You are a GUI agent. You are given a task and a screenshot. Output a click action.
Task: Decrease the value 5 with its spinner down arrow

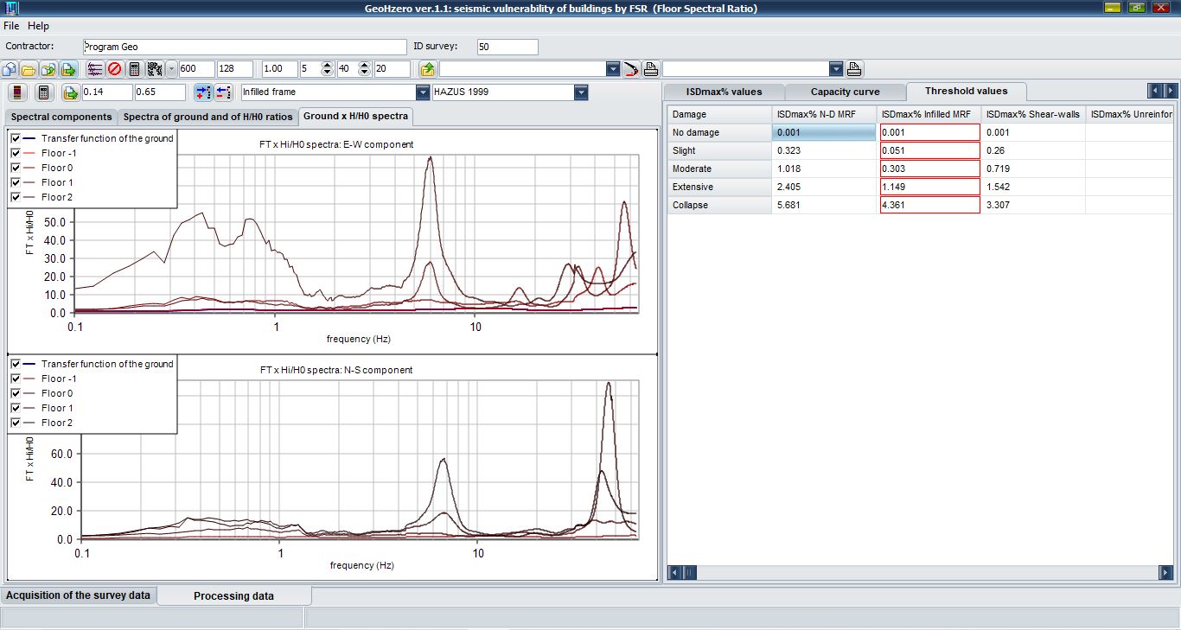tap(328, 73)
